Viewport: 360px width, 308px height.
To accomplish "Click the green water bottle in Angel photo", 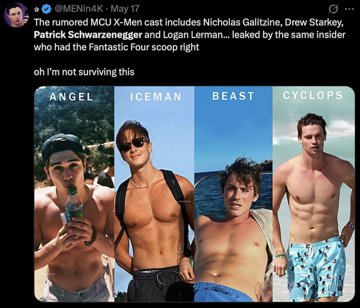I will click(74, 204).
